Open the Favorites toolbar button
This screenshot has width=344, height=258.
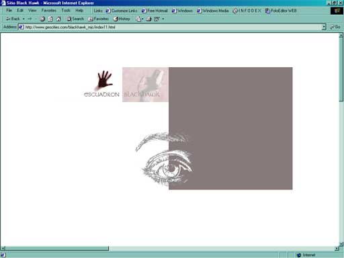click(99, 19)
